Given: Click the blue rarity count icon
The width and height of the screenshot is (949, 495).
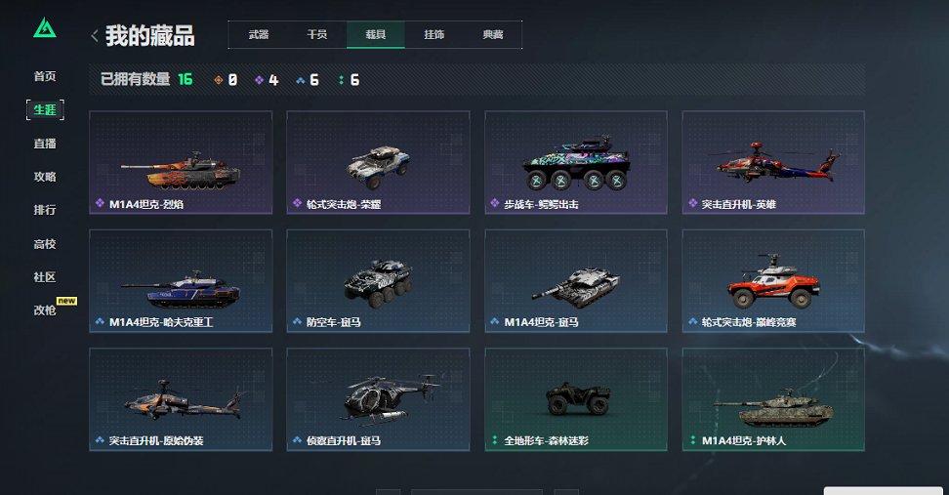Looking at the screenshot, I should 300,80.
